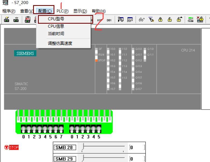The image size is (210, 162).
Task: Click the Q0.7 output indicator
Action: [133, 89]
